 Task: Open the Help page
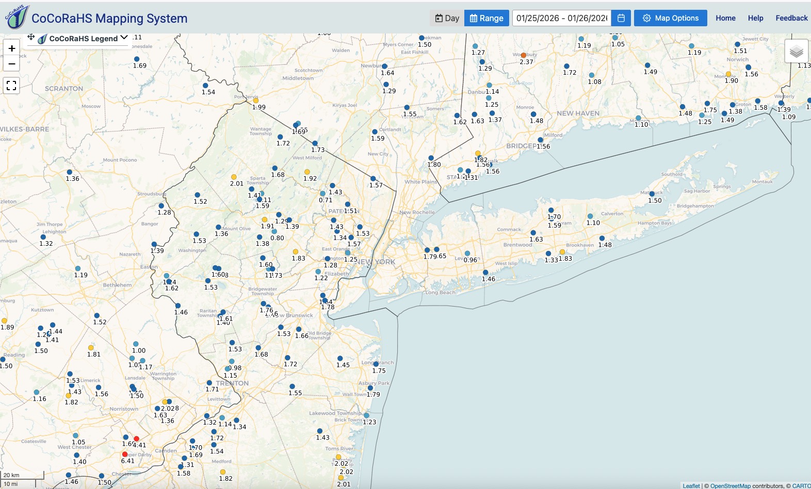pos(755,18)
